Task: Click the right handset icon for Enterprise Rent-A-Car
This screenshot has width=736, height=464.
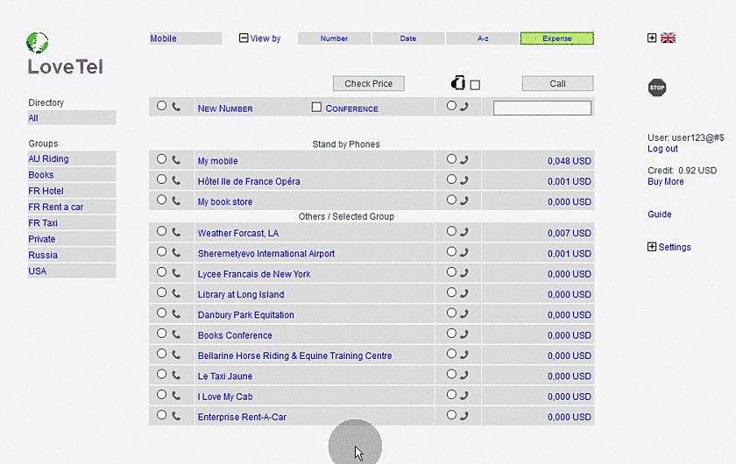Action: coord(464,417)
